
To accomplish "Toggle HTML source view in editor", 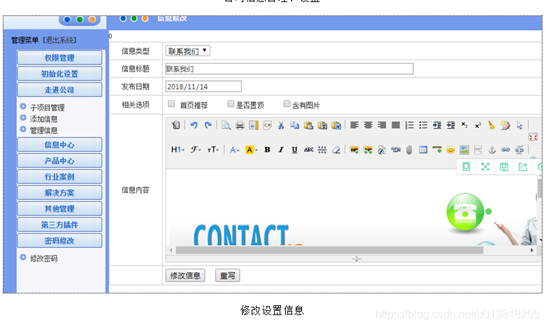I will click(x=176, y=125).
